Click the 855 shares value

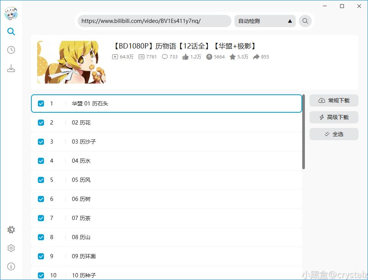(265, 57)
